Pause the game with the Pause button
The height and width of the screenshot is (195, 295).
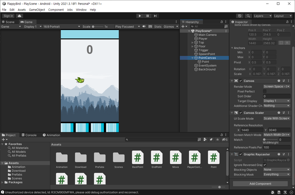pos(147,16)
